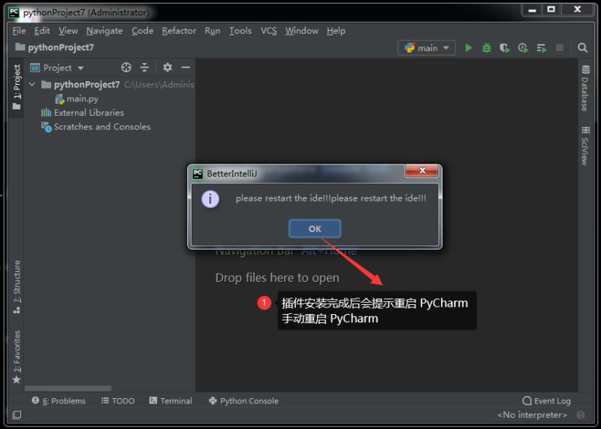The width and height of the screenshot is (601, 429).
Task: Select main.py in project tree
Action: 82,99
